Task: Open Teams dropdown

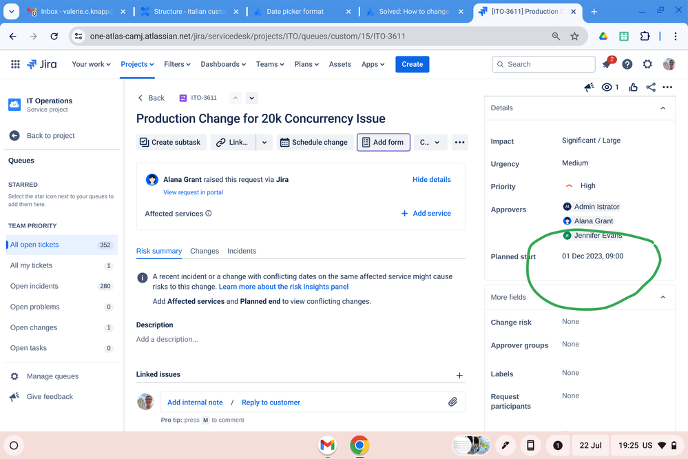Action: pyautogui.click(x=270, y=64)
